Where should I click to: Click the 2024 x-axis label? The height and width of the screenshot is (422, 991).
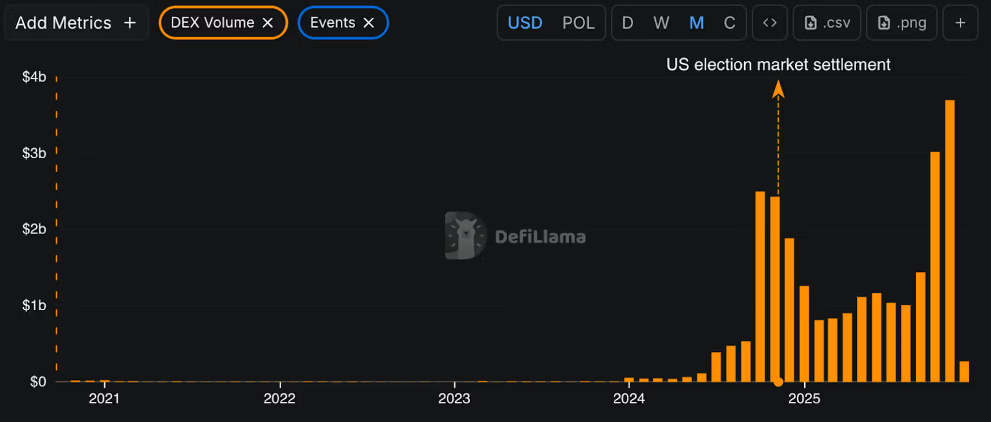[629, 399]
